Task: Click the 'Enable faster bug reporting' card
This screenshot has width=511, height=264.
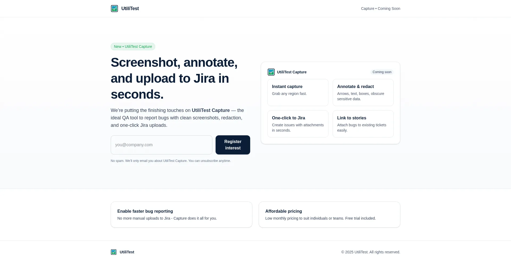Action: pos(181,215)
